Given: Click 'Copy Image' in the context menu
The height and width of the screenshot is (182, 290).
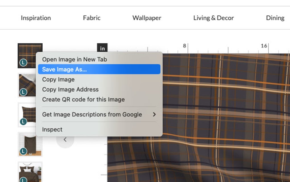Looking at the screenshot, I should click(x=58, y=79).
